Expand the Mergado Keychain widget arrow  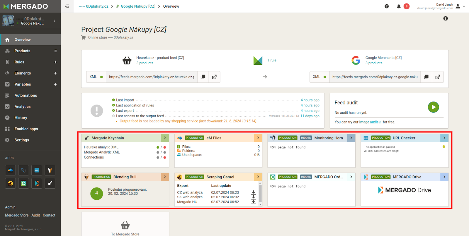(x=165, y=138)
